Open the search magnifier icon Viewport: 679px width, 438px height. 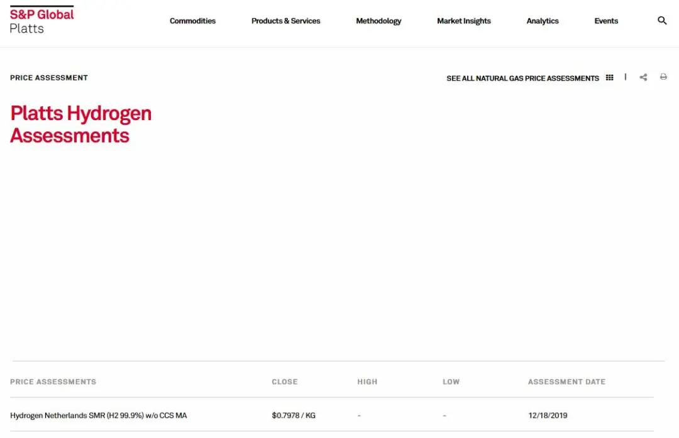(x=662, y=21)
